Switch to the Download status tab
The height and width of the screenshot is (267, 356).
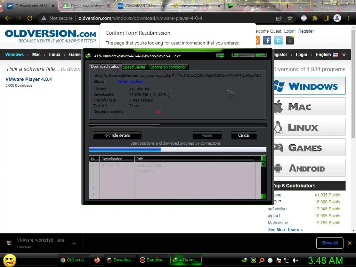click(x=105, y=66)
